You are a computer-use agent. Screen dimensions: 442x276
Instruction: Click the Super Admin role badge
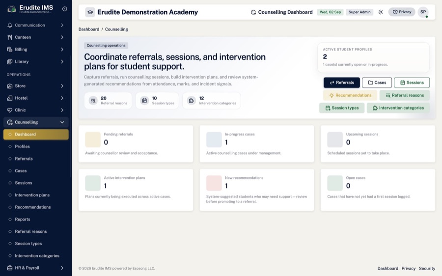(x=359, y=12)
